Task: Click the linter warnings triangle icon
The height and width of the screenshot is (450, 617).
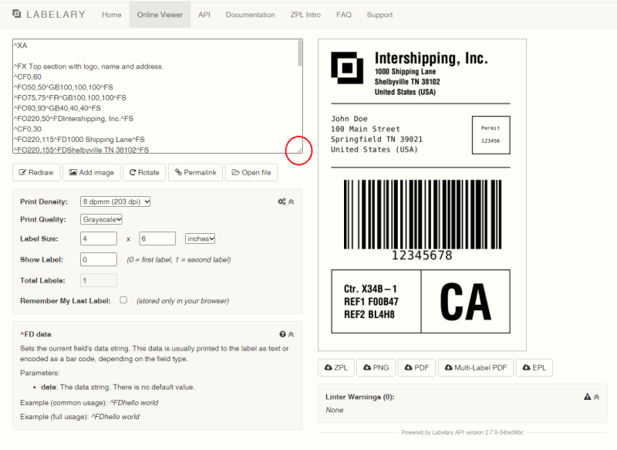Action: pos(588,397)
